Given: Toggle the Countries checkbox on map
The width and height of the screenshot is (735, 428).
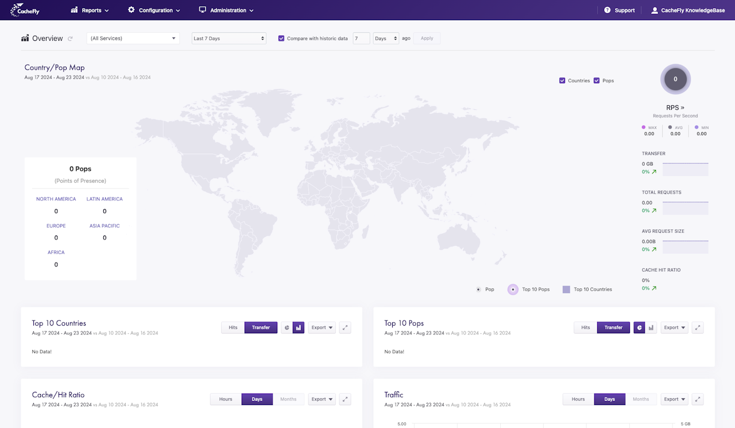Looking at the screenshot, I should coord(562,80).
